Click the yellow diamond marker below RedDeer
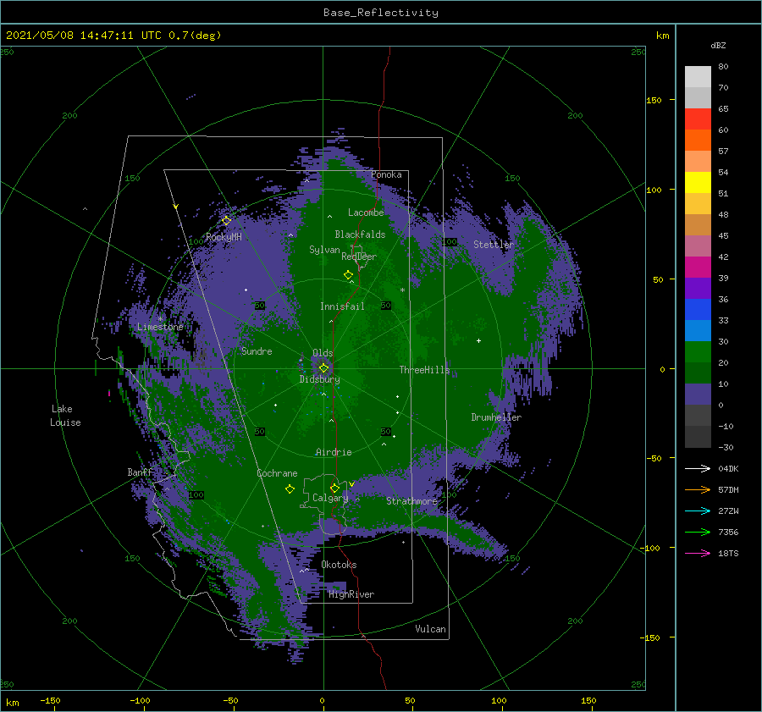Viewport: 762px width, 712px height. click(348, 275)
